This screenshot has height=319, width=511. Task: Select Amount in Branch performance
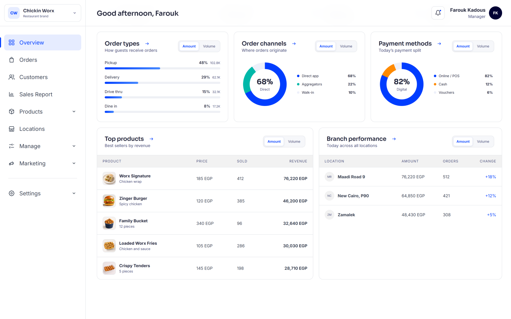coord(463,142)
